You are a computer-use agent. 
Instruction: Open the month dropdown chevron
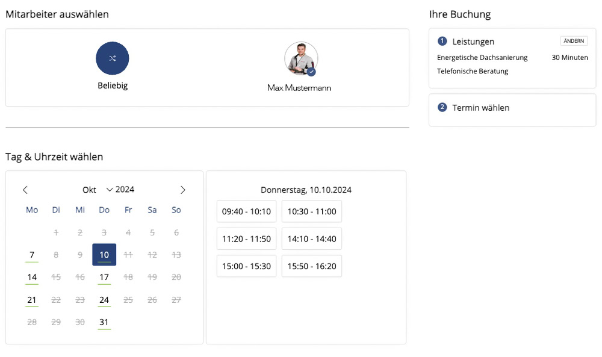point(110,190)
